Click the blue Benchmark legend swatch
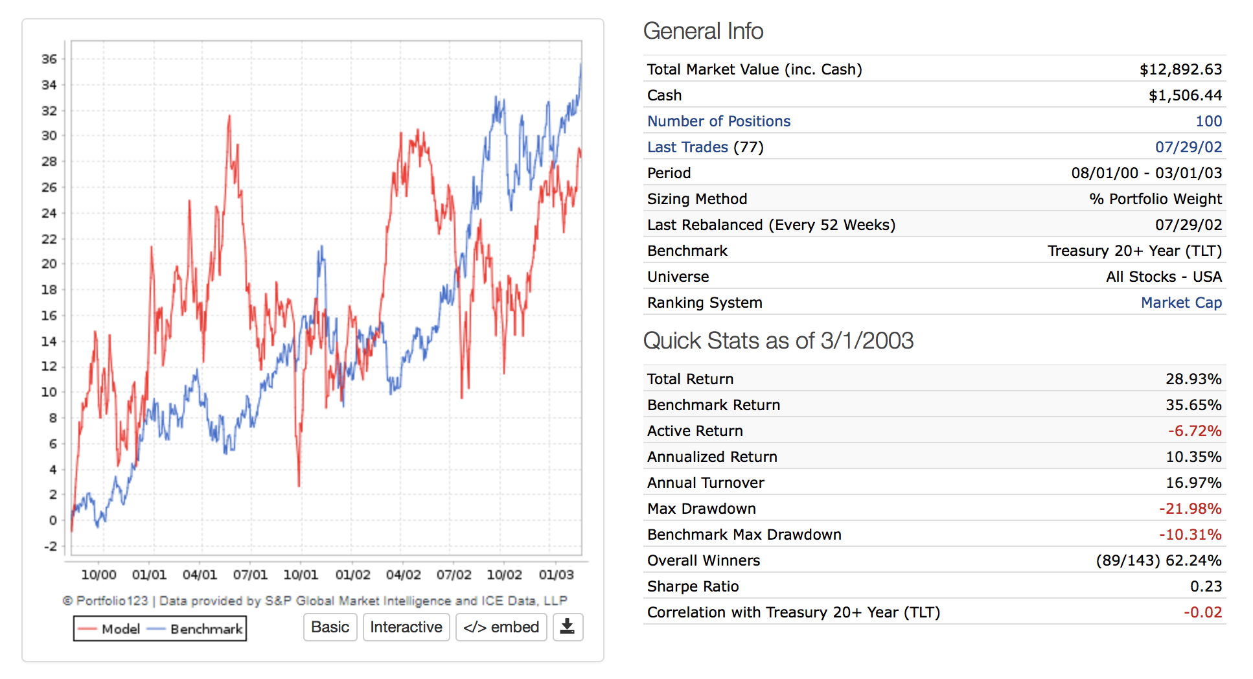 click(156, 629)
